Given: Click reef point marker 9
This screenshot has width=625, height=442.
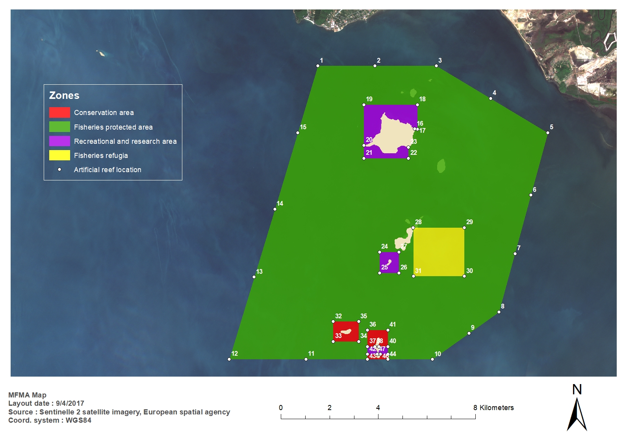Looking at the screenshot, I should 469,333.
